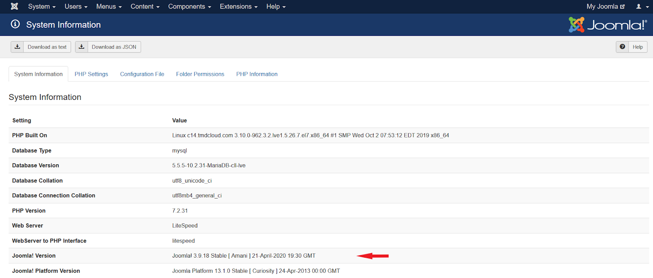Click the external link icon beside My Joomla
Screen dimensions: 653x278
click(x=622, y=7)
